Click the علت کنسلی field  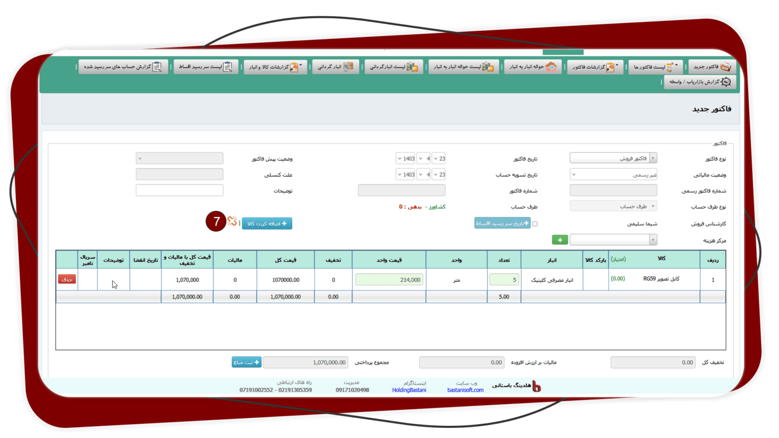coord(180,174)
